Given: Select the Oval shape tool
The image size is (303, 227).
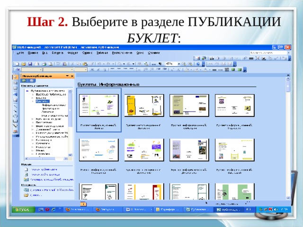Looking at the screenshot, I should pos(15,116).
